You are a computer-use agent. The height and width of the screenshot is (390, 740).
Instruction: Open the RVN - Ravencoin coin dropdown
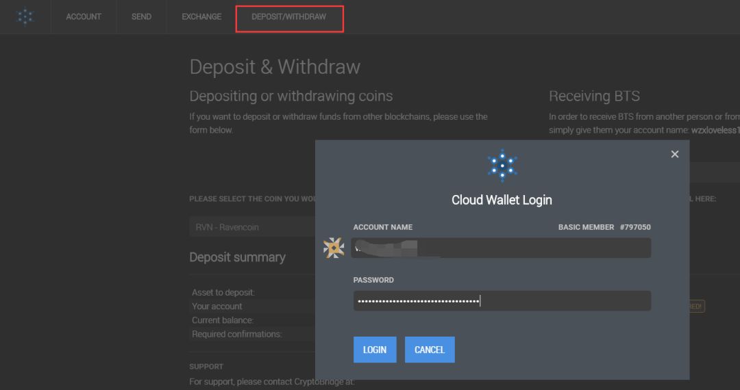pos(252,227)
